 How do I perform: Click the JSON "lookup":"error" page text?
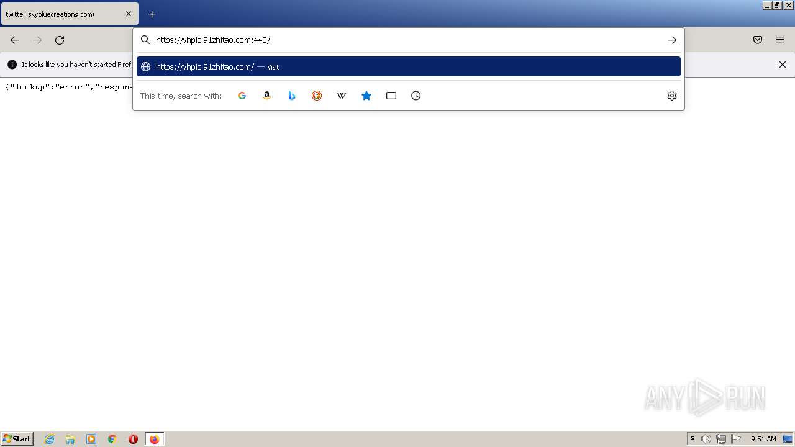(69, 87)
